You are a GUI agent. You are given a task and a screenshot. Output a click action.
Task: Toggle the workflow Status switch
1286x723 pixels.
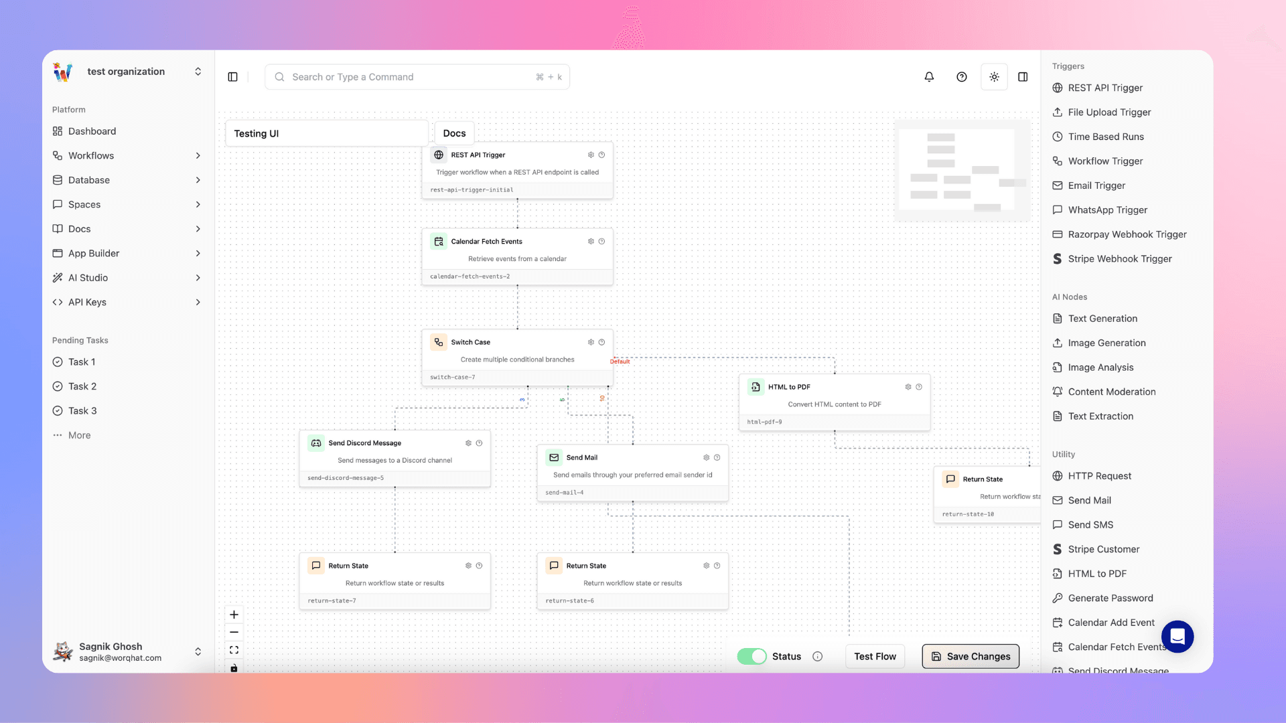click(752, 657)
